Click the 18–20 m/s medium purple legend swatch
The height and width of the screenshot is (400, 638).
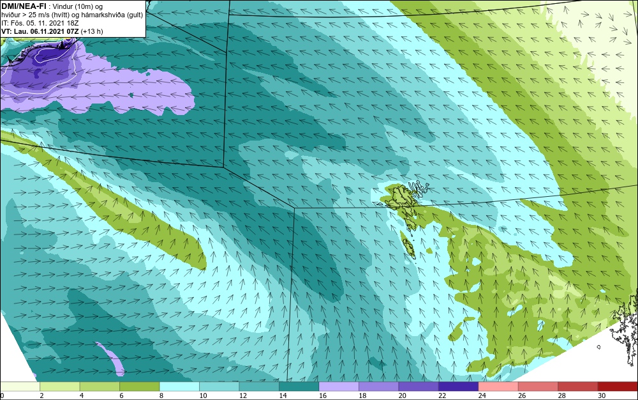click(379, 386)
